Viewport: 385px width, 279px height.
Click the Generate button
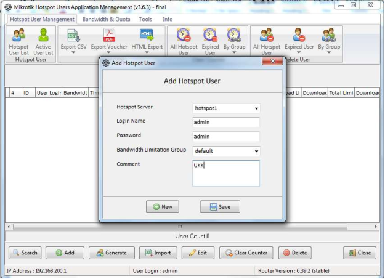point(111,253)
